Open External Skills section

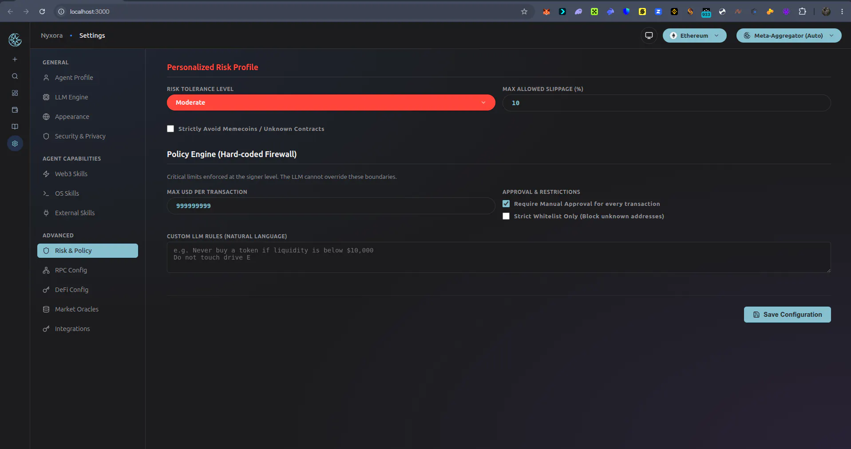tap(87, 213)
